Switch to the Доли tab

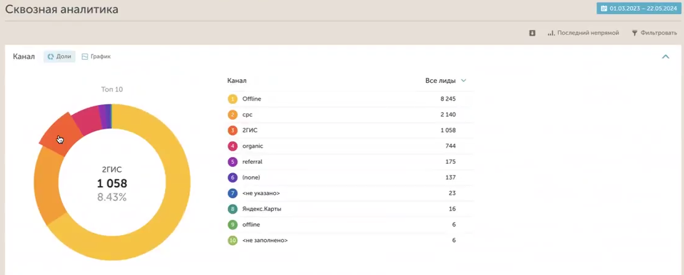(60, 56)
